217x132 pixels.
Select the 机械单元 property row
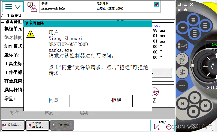[13, 29]
